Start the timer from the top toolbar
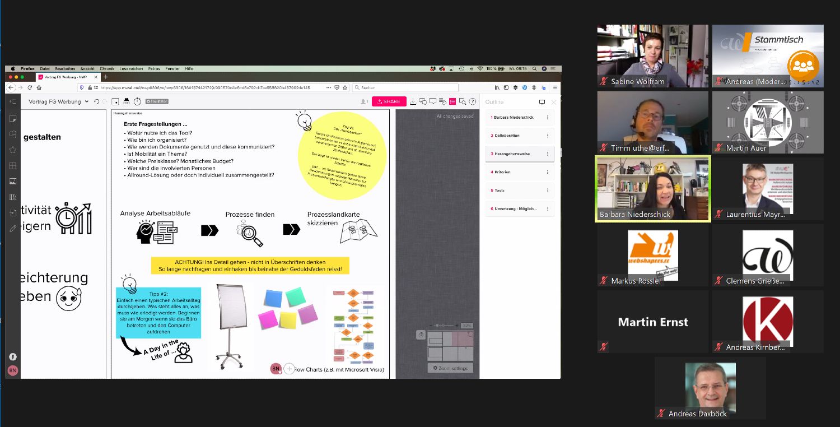This screenshot has width=840, height=427. point(137,101)
